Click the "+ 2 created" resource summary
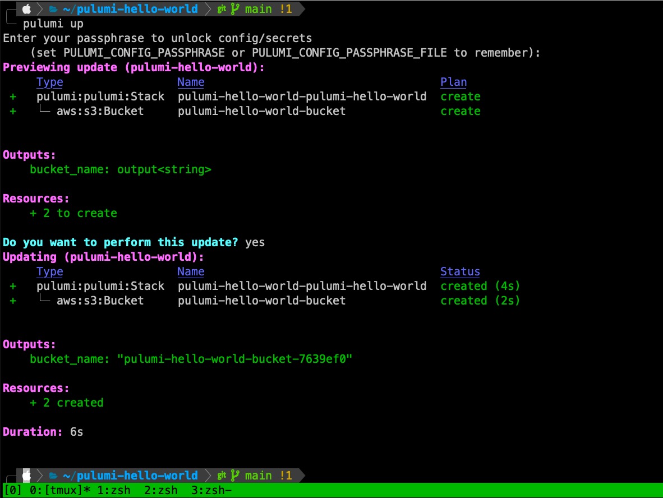The width and height of the screenshot is (663, 498). (x=67, y=403)
